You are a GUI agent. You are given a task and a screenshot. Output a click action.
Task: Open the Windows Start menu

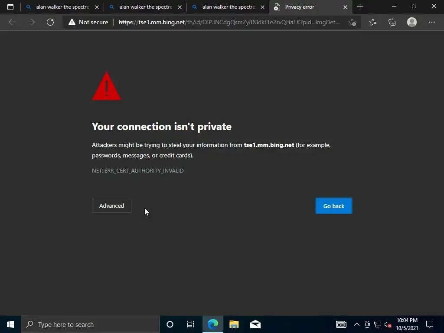[10, 324]
